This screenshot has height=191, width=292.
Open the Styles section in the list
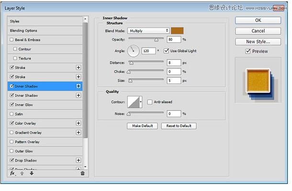click(x=45, y=21)
